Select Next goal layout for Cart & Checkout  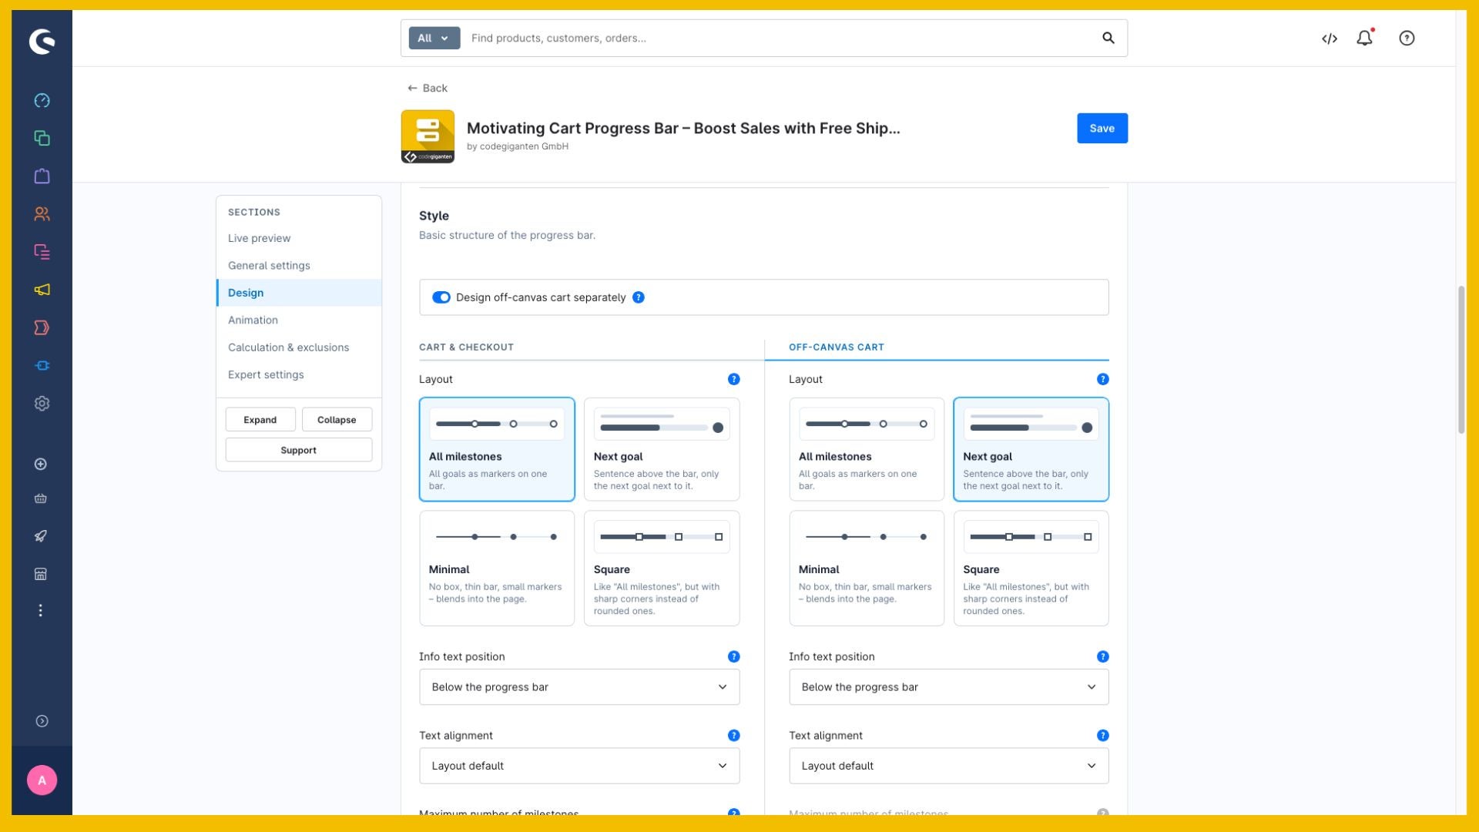[662, 449]
